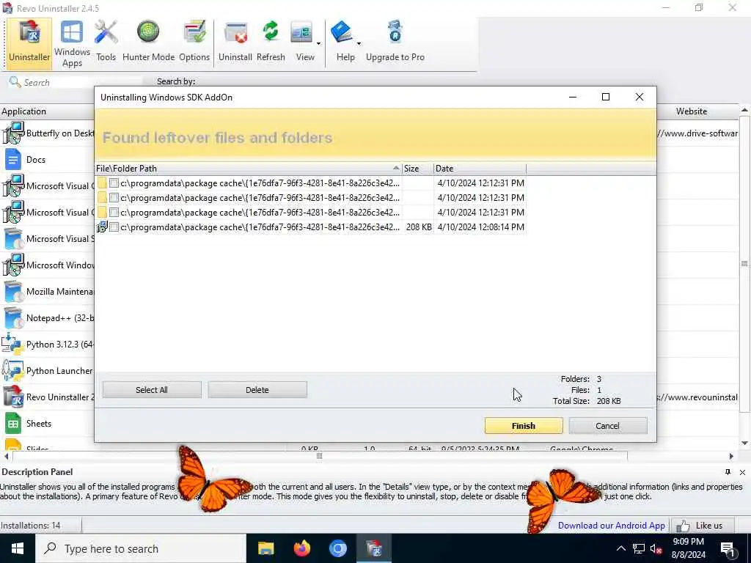
Task: Expand the Help dropdown arrow
Action: click(359, 43)
